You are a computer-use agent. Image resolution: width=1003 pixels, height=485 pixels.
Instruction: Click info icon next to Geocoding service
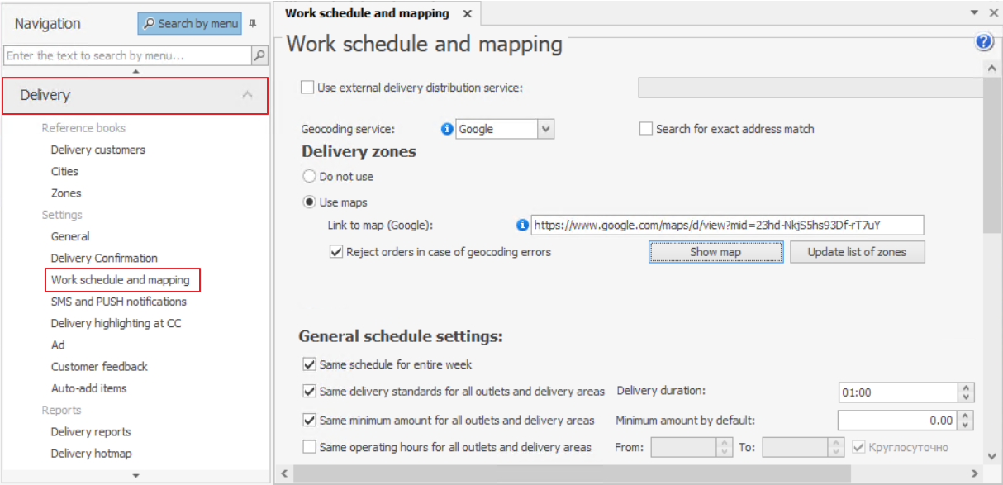(447, 129)
